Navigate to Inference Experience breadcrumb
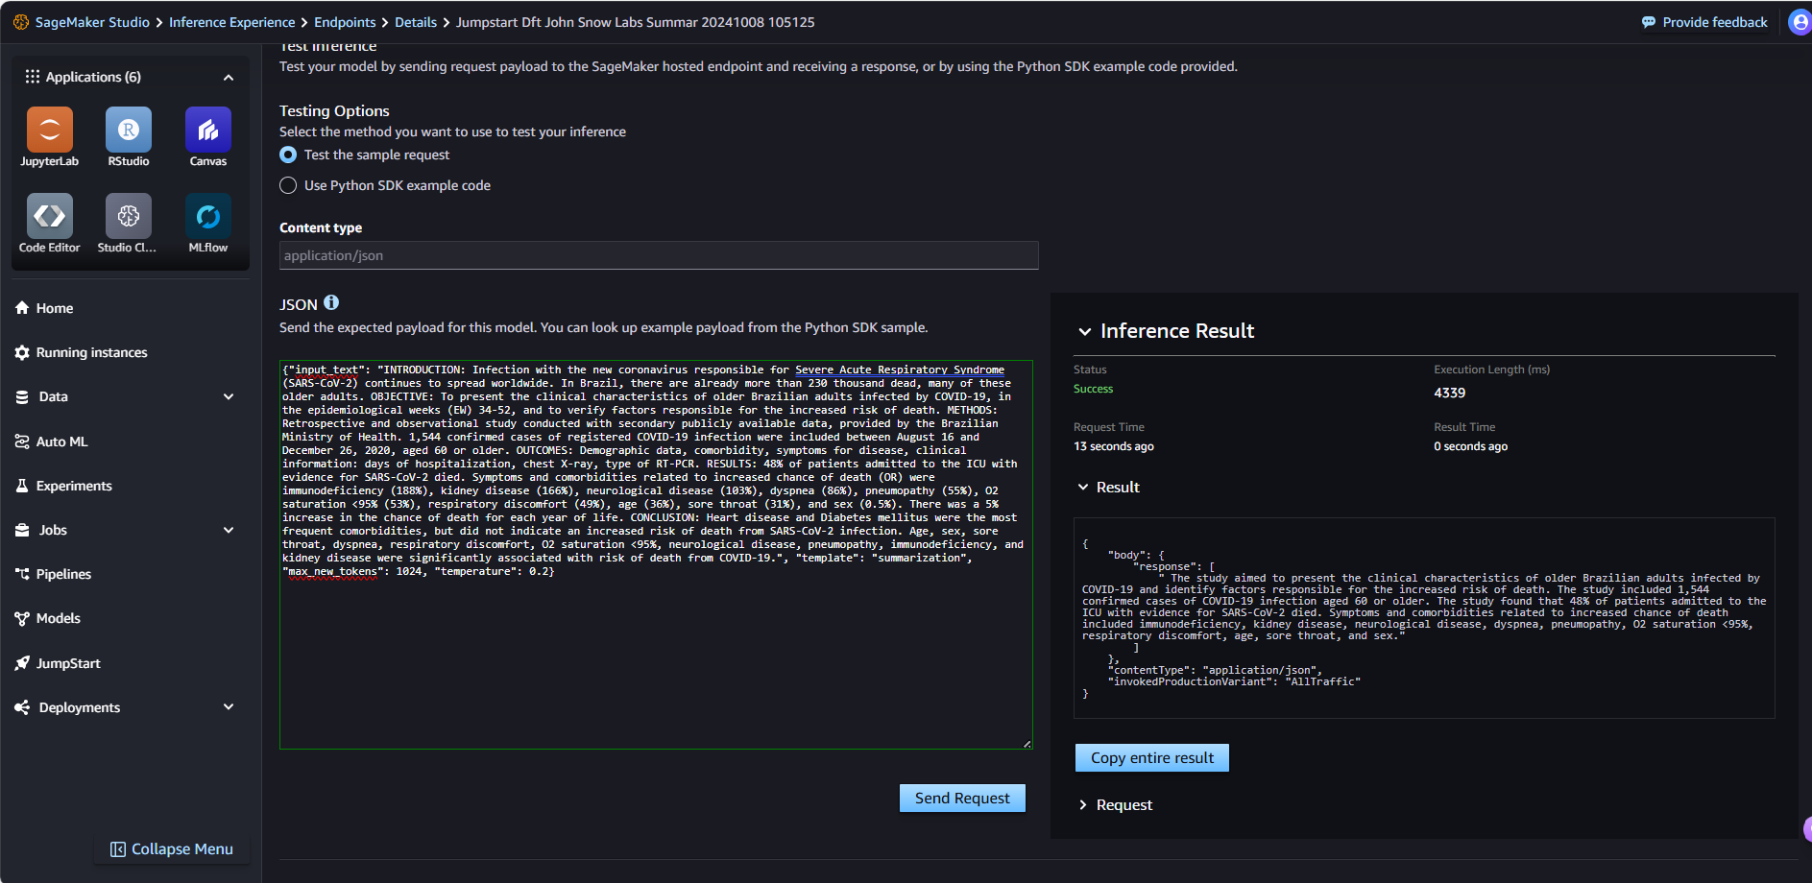 click(232, 22)
